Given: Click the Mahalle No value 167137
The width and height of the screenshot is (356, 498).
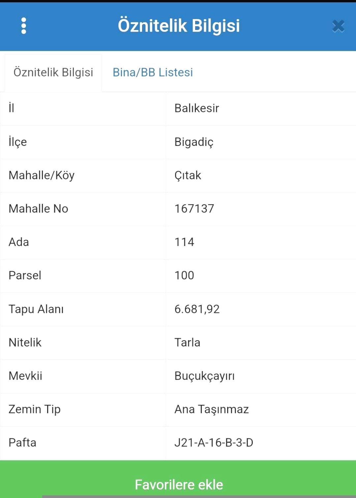Looking at the screenshot, I should click(x=194, y=209).
